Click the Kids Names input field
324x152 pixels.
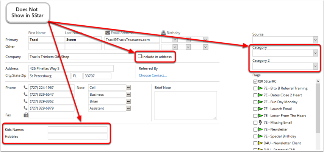coord(77,130)
